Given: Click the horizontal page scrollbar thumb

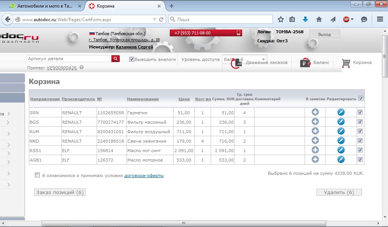Looking at the screenshot, I should (184, 223).
